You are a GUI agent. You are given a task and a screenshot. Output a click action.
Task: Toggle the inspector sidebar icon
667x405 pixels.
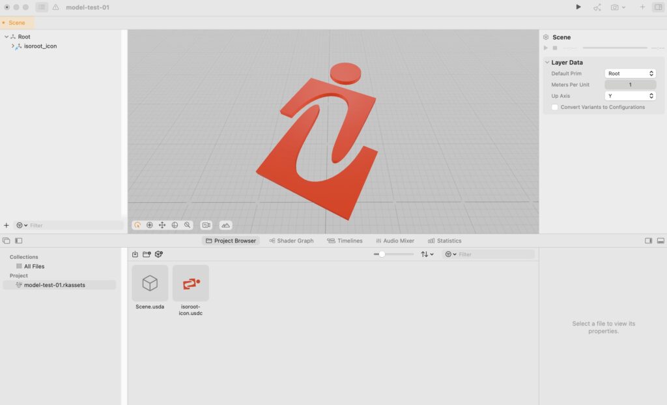point(658,7)
